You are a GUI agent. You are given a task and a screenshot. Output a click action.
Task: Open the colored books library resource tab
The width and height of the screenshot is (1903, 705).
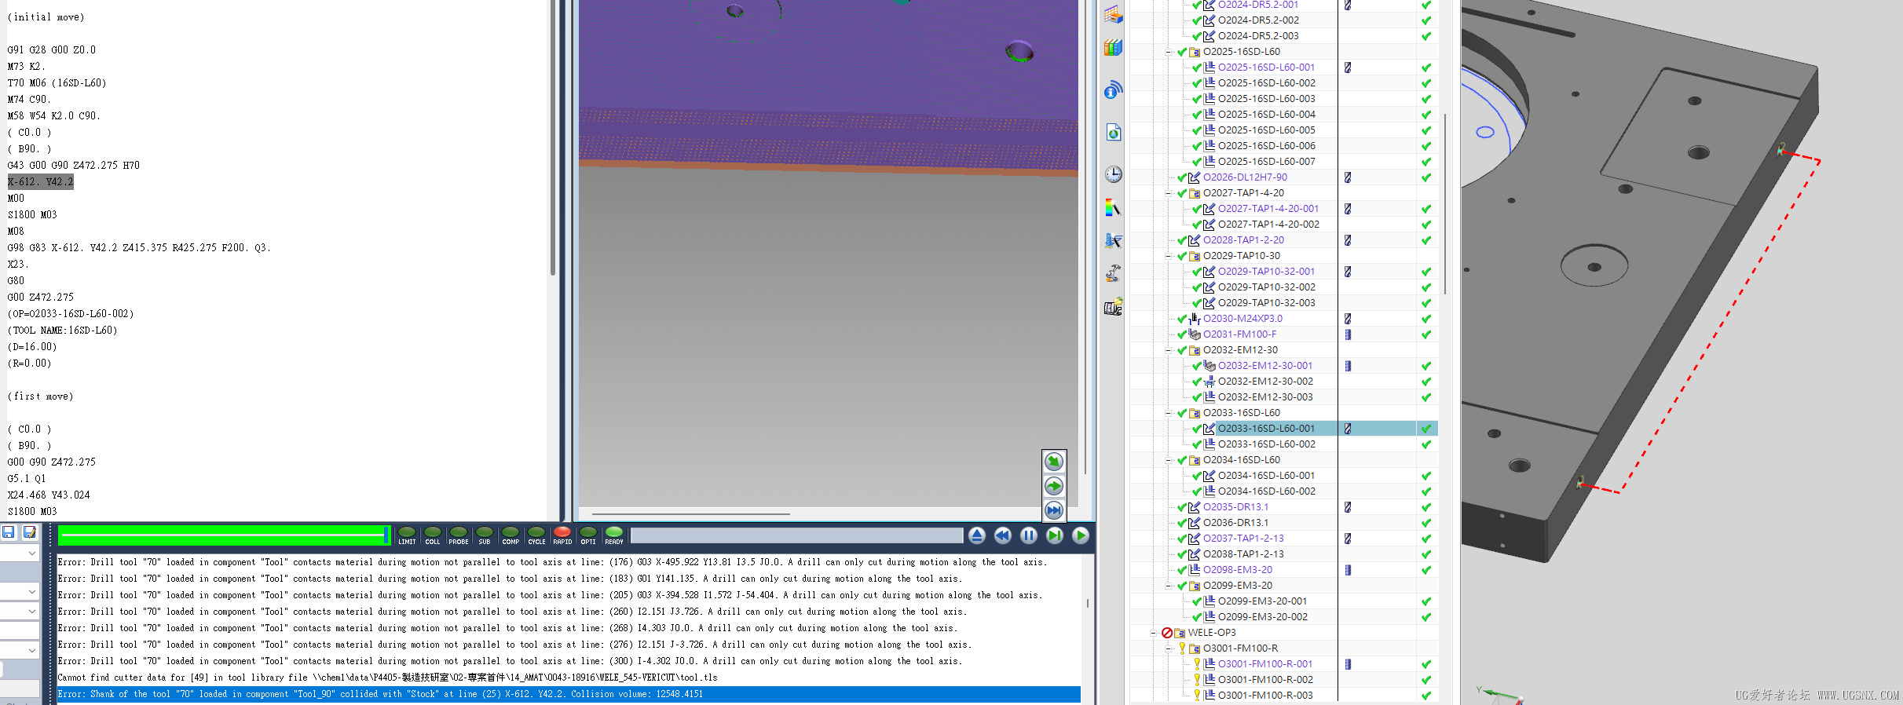[1113, 48]
